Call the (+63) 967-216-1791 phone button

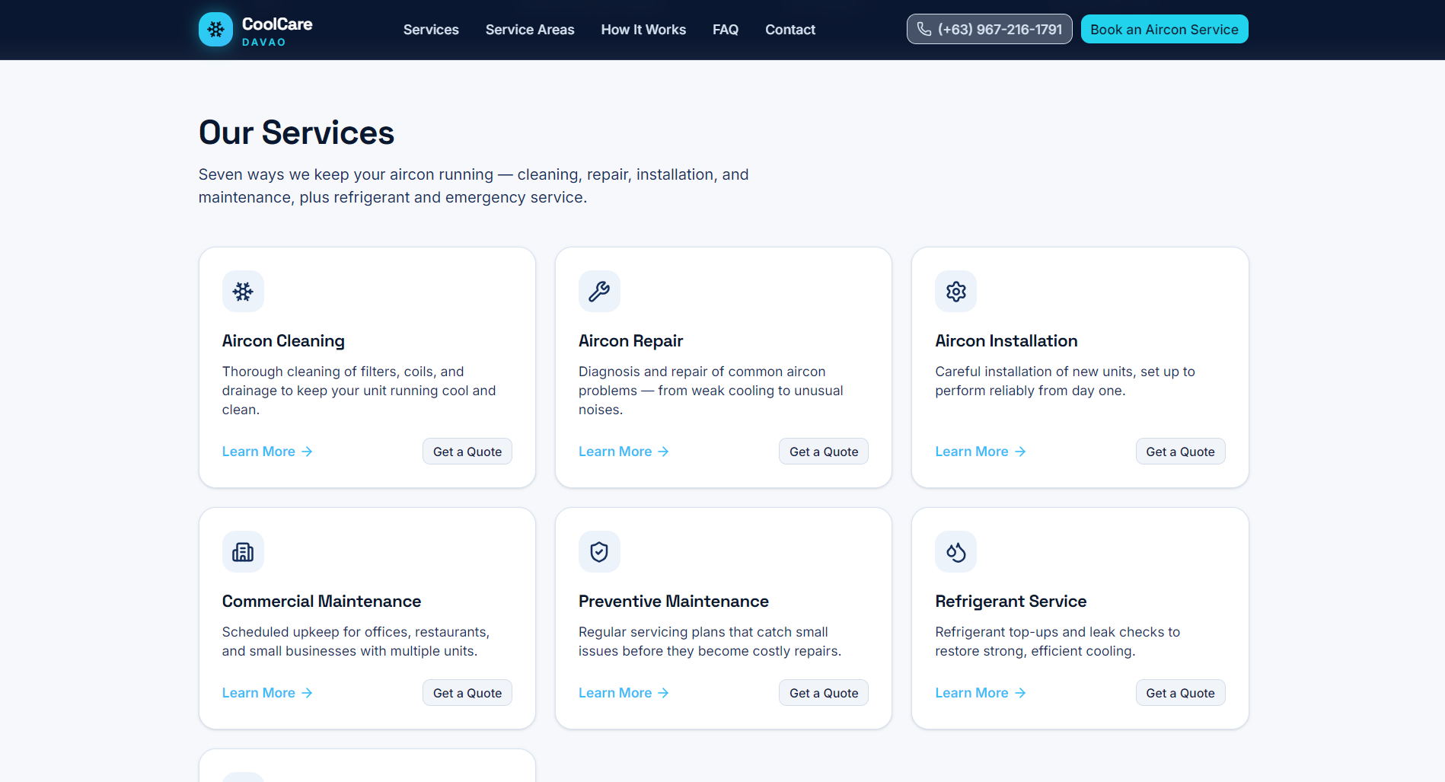click(x=989, y=29)
